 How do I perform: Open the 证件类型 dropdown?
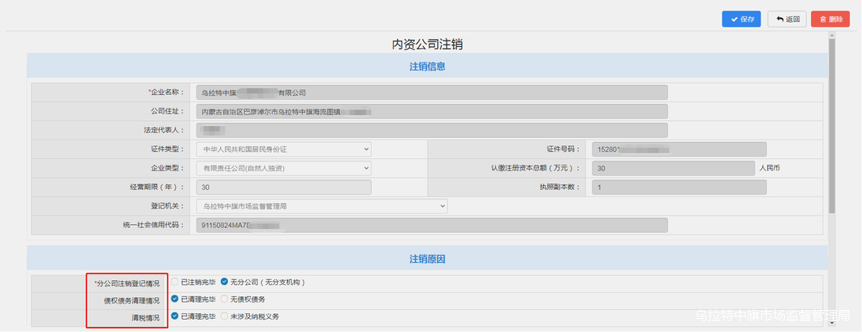[282, 149]
